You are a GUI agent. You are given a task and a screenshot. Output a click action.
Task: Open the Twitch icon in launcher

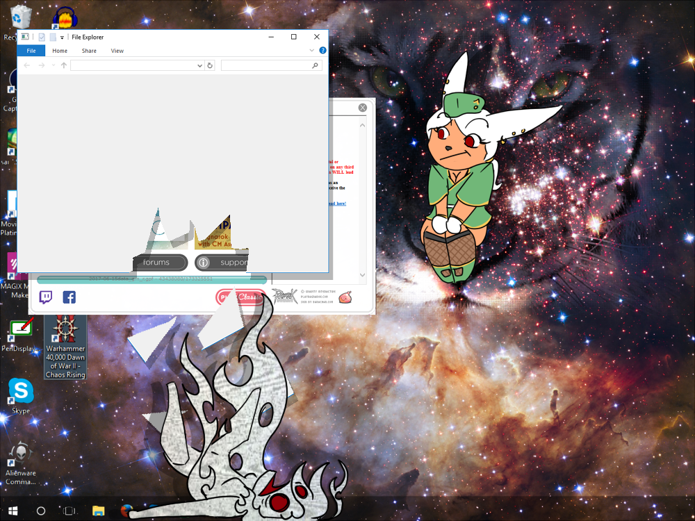46,297
